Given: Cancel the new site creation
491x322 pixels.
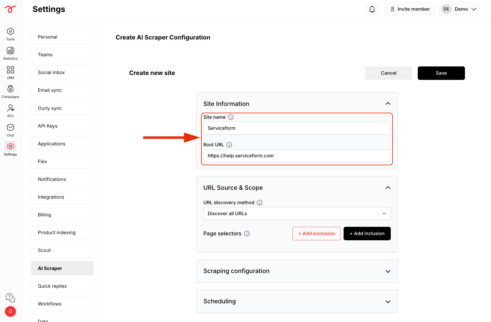Looking at the screenshot, I should click(389, 73).
